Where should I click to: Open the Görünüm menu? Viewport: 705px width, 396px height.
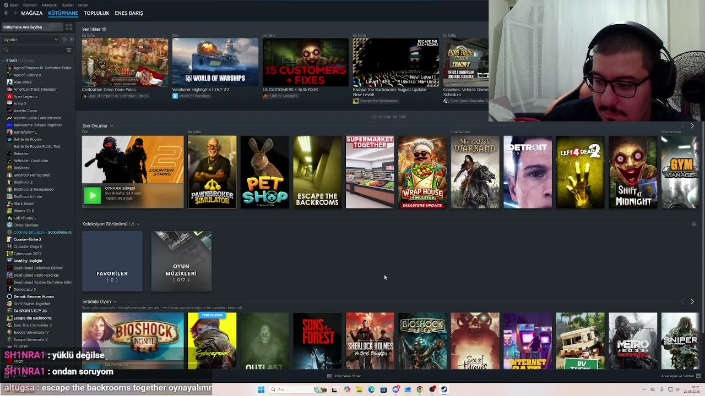(x=30, y=5)
